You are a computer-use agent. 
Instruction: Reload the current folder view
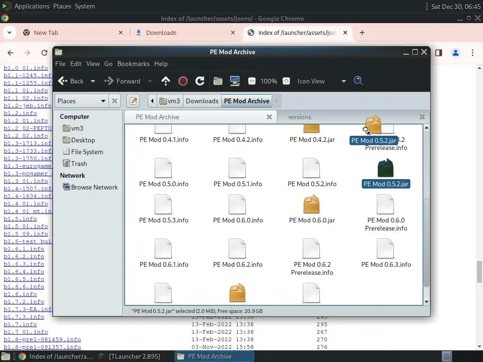[x=200, y=81]
